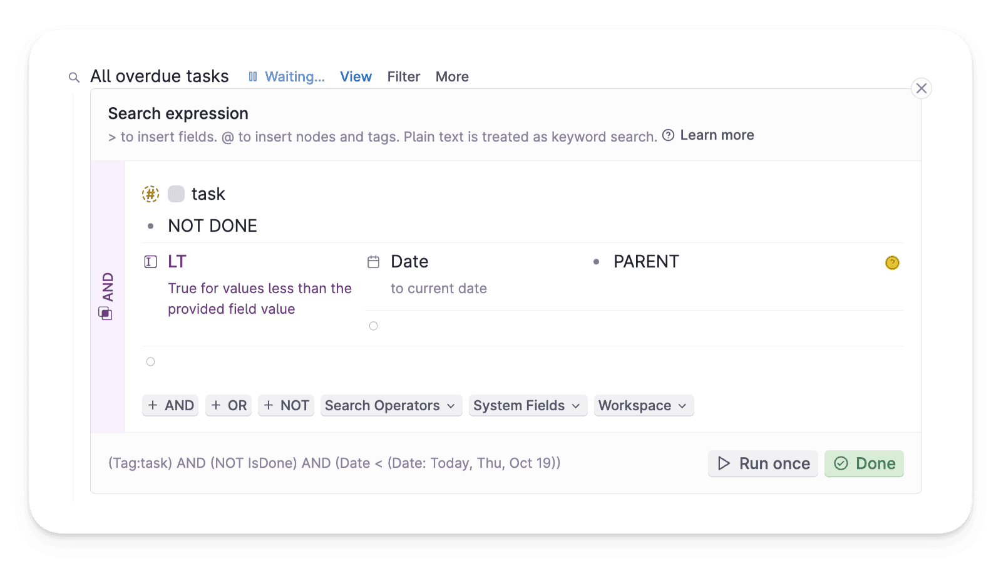Click the NOT DONE bullet point
The height and width of the screenshot is (563, 1001).
click(150, 226)
